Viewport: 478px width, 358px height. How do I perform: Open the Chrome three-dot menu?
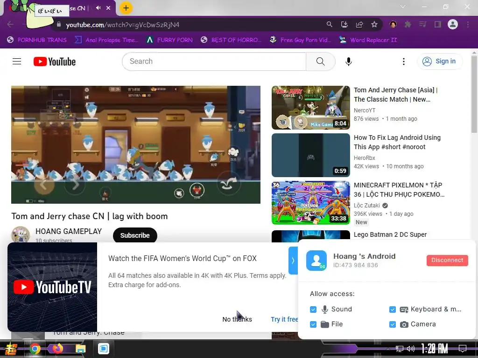click(468, 24)
